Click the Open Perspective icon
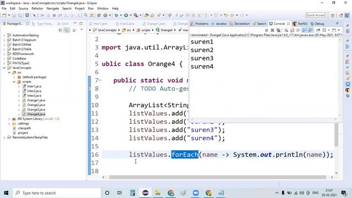352x198 pixels. coord(333,15)
